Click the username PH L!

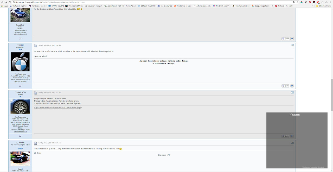pos(22,45)
